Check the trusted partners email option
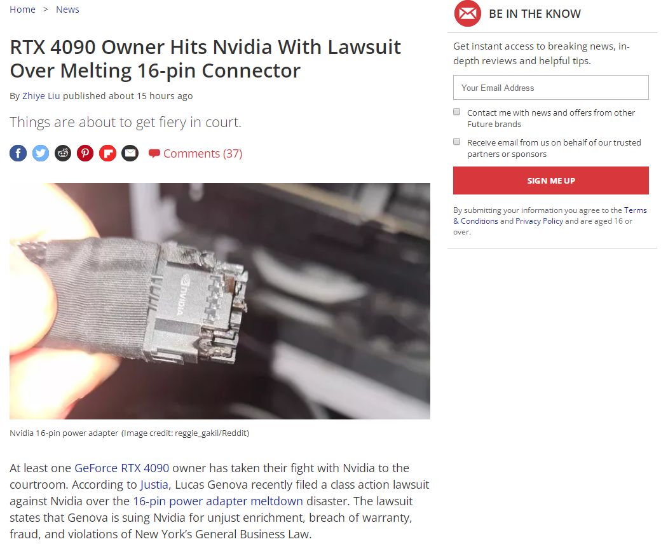 (x=456, y=142)
